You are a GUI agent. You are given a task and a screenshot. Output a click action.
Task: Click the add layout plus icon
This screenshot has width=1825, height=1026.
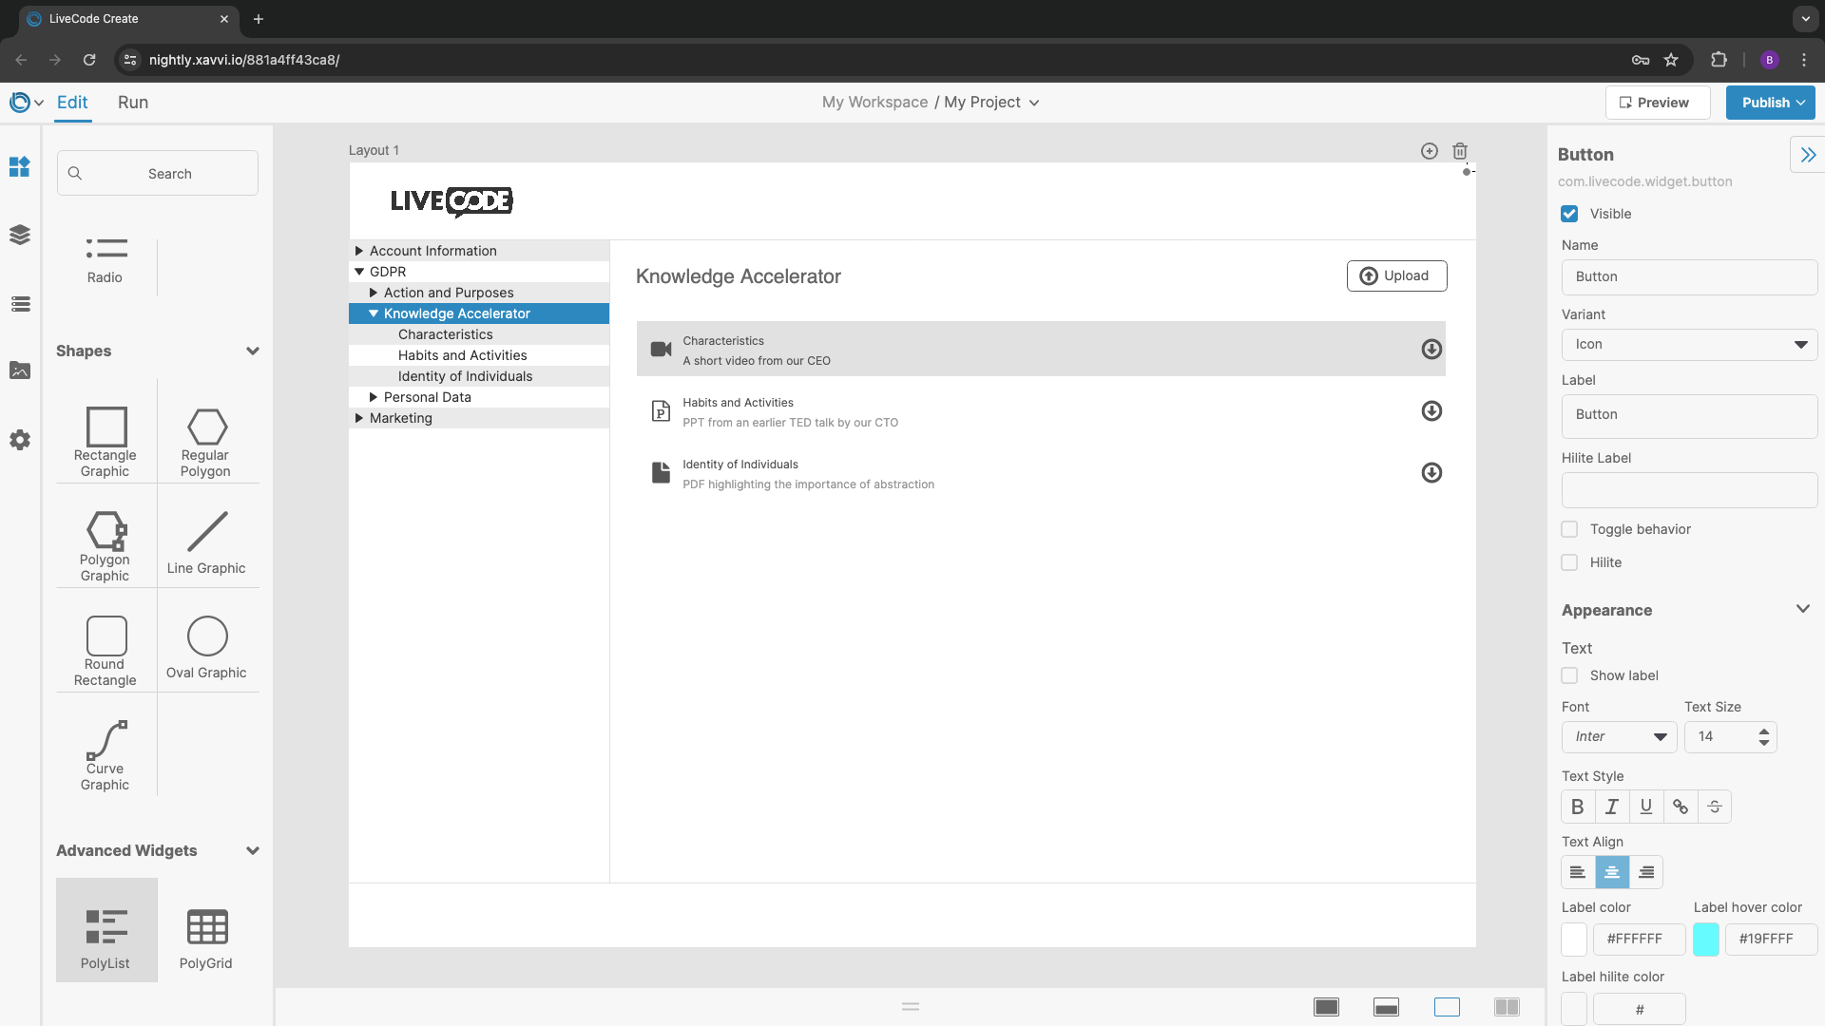[1429, 151]
